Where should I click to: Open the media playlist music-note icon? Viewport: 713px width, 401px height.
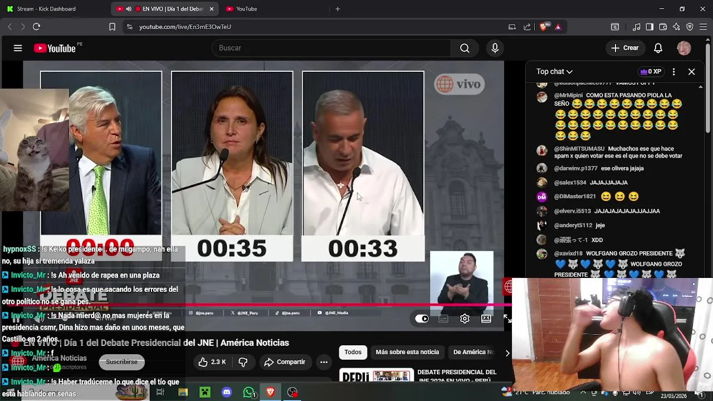pos(637,27)
